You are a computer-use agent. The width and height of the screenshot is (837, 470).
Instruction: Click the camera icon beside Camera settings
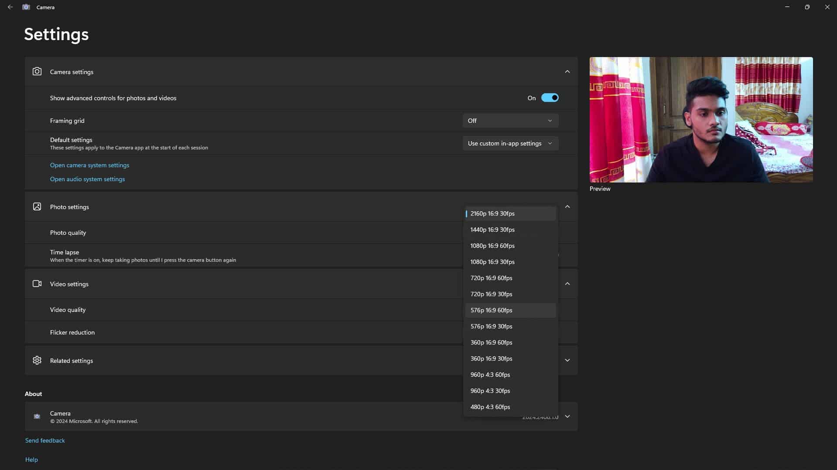pyautogui.click(x=37, y=71)
